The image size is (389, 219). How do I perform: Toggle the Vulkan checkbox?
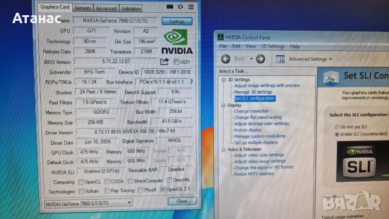pyautogui.click(x=81, y=191)
